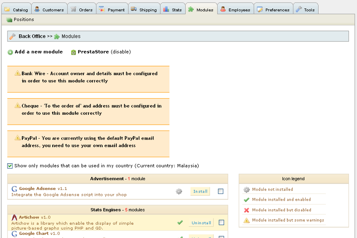The image size is (357, 238).
Task: Click legend red X, installed but disabled
Action: (x=247, y=210)
